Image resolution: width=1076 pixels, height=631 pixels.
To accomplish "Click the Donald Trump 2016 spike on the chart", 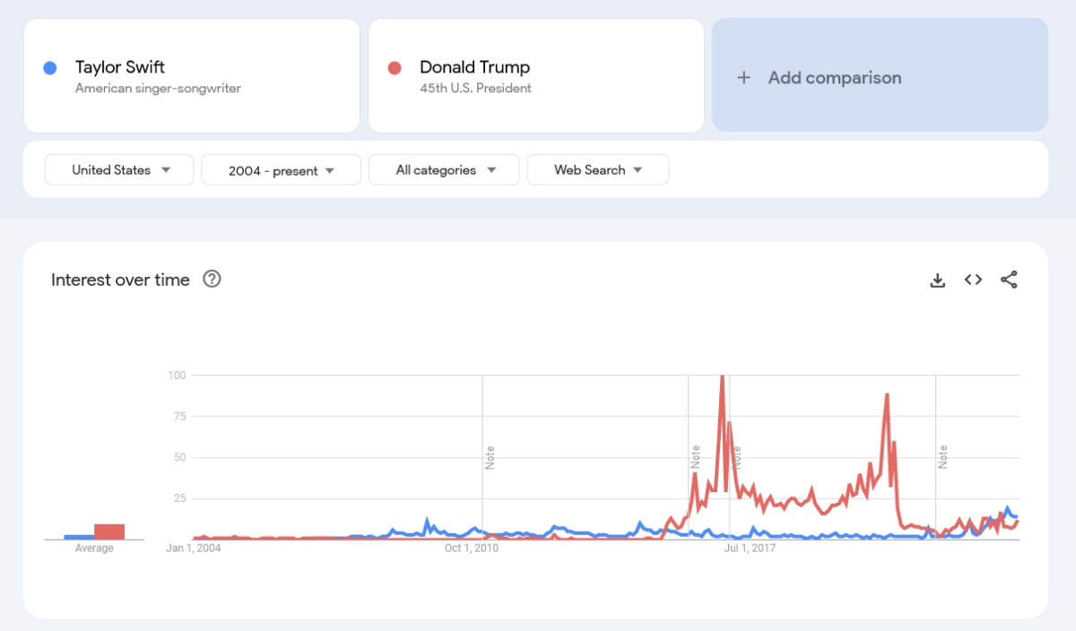I will click(x=723, y=376).
